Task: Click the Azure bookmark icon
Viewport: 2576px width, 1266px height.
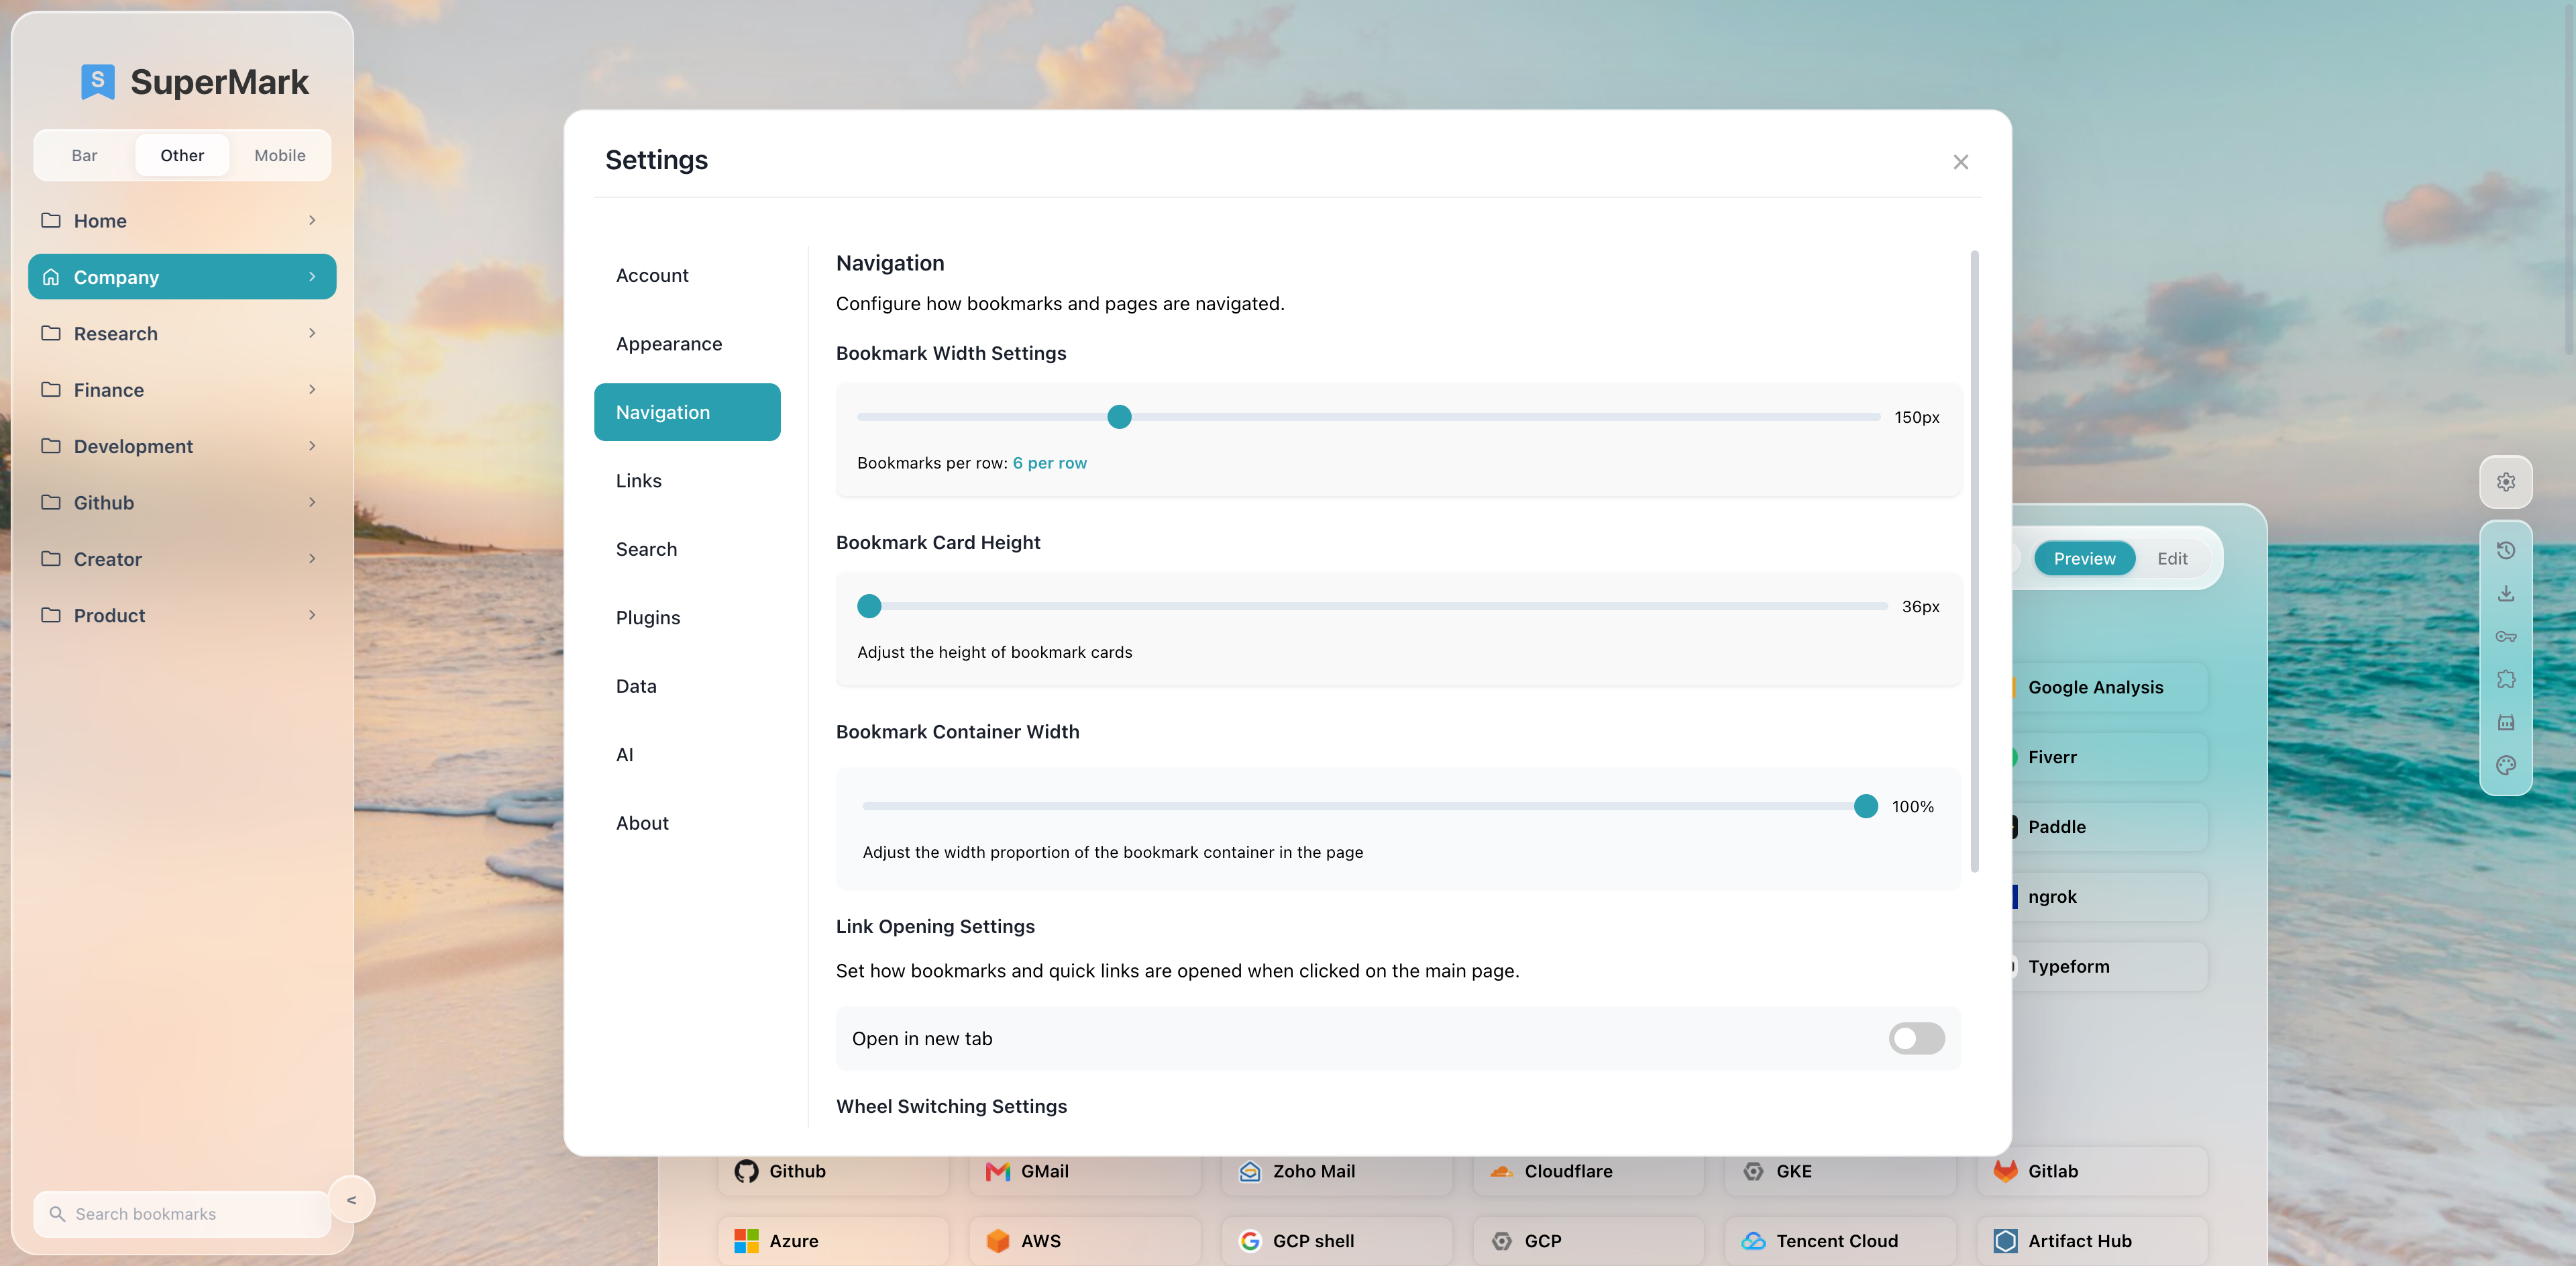Action: click(x=746, y=1241)
